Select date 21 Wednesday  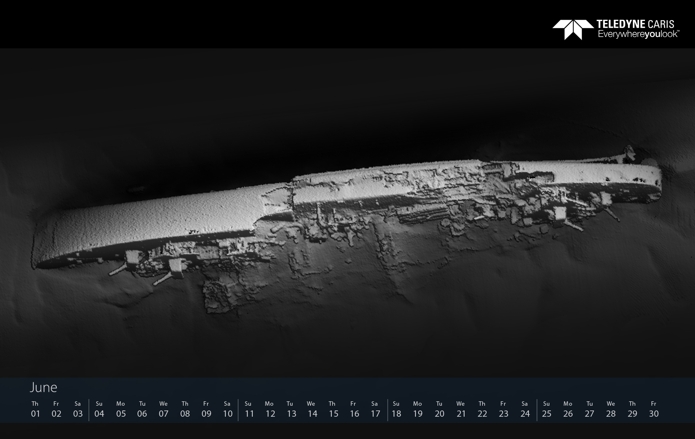tap(461, 409)
